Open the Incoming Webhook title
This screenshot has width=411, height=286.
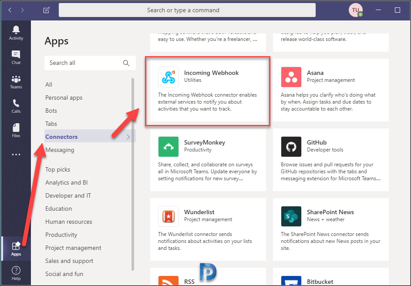[x=211, y=73]
